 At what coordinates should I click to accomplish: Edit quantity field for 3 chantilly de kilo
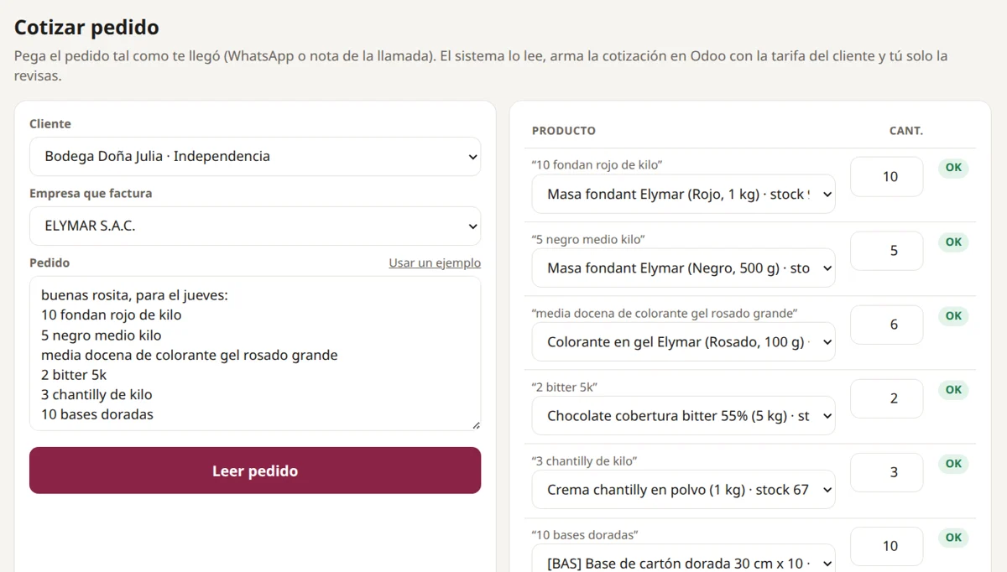tap(887, 472)
